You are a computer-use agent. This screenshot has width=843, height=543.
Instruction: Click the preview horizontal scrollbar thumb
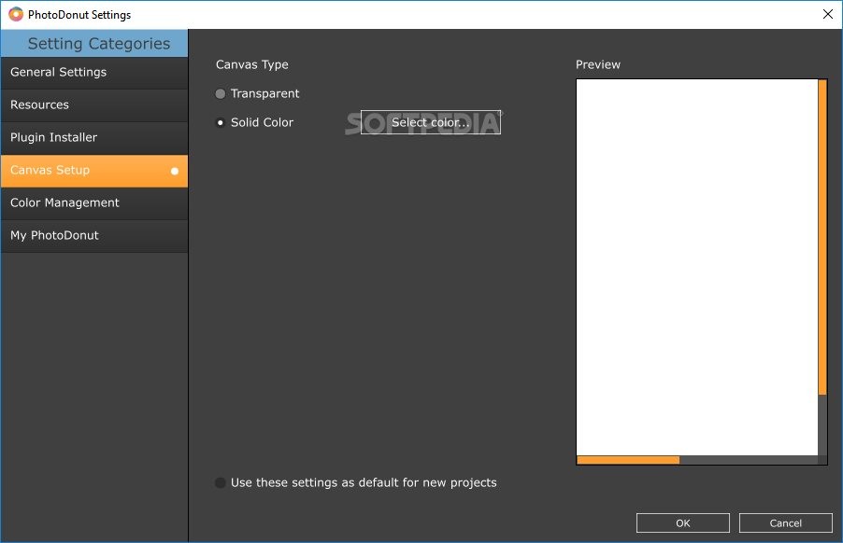tap(628, 460)
